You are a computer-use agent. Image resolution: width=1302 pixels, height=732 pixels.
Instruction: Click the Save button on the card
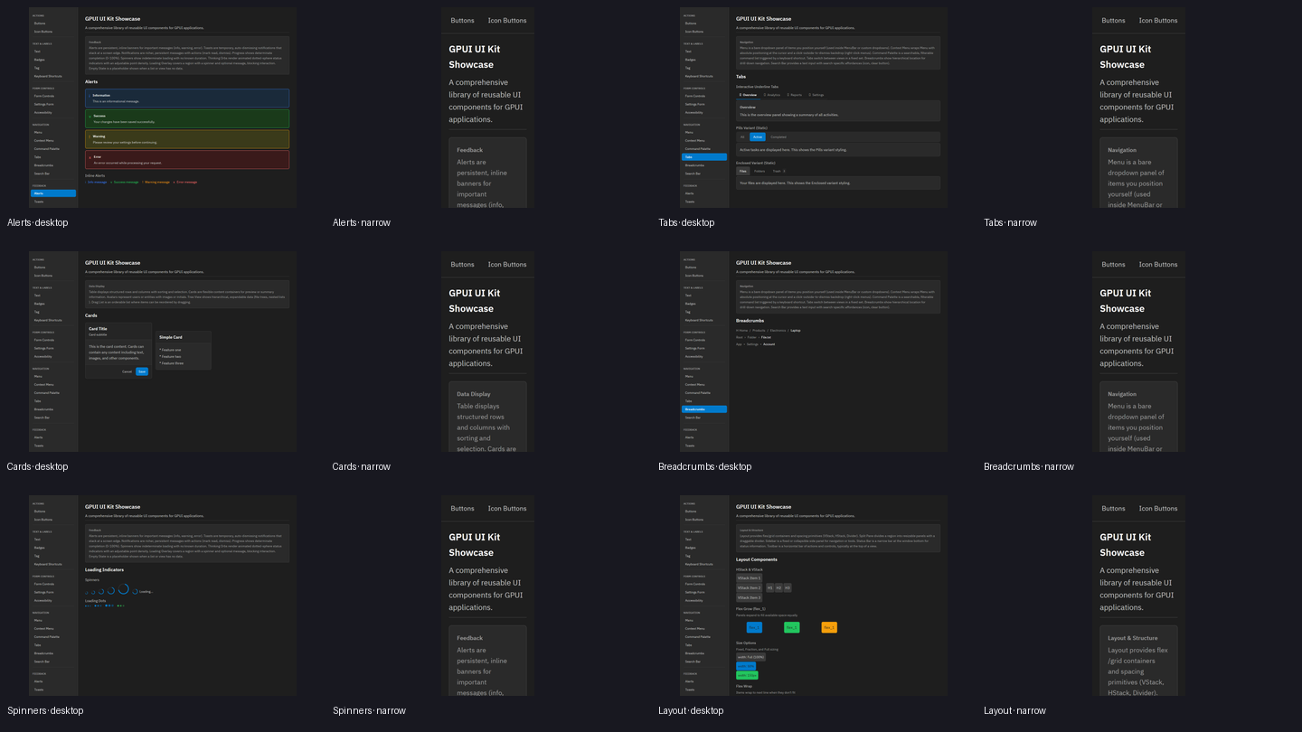(142, 371)
